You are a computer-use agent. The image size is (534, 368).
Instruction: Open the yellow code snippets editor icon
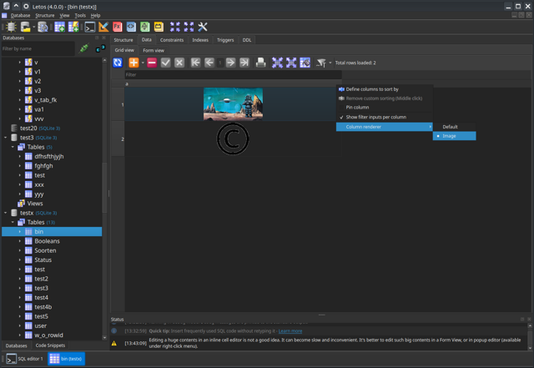pos(159,27)
